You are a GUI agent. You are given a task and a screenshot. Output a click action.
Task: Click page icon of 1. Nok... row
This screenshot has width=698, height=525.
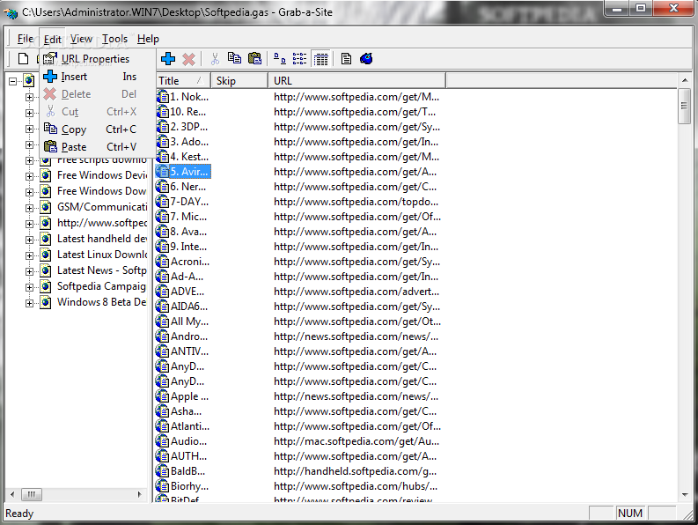click(x=163, y=97)
